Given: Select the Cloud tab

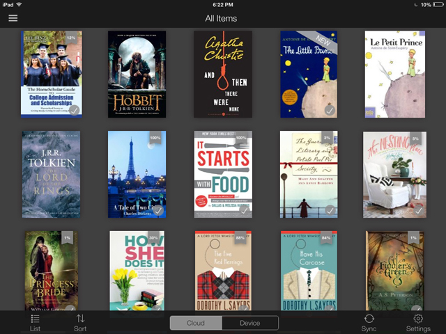Looking at the screenshot, I should tap(196, 323).
